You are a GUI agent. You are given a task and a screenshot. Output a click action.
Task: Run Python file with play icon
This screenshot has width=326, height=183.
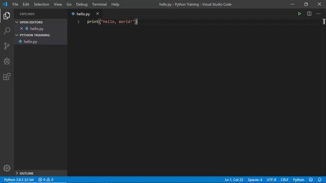300,14
